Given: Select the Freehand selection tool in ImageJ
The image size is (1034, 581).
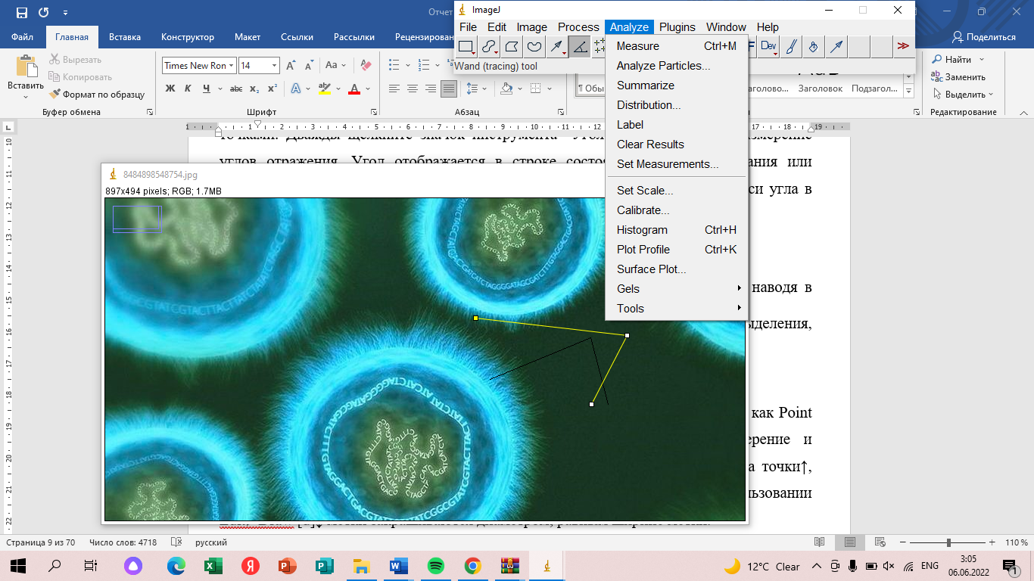Looking at the screenshot, I should [534, 47].
